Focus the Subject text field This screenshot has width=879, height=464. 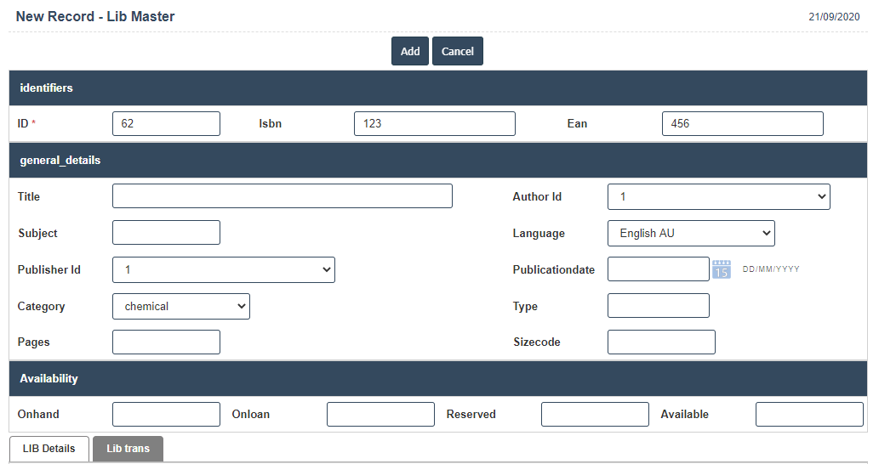tap(166, 233)
